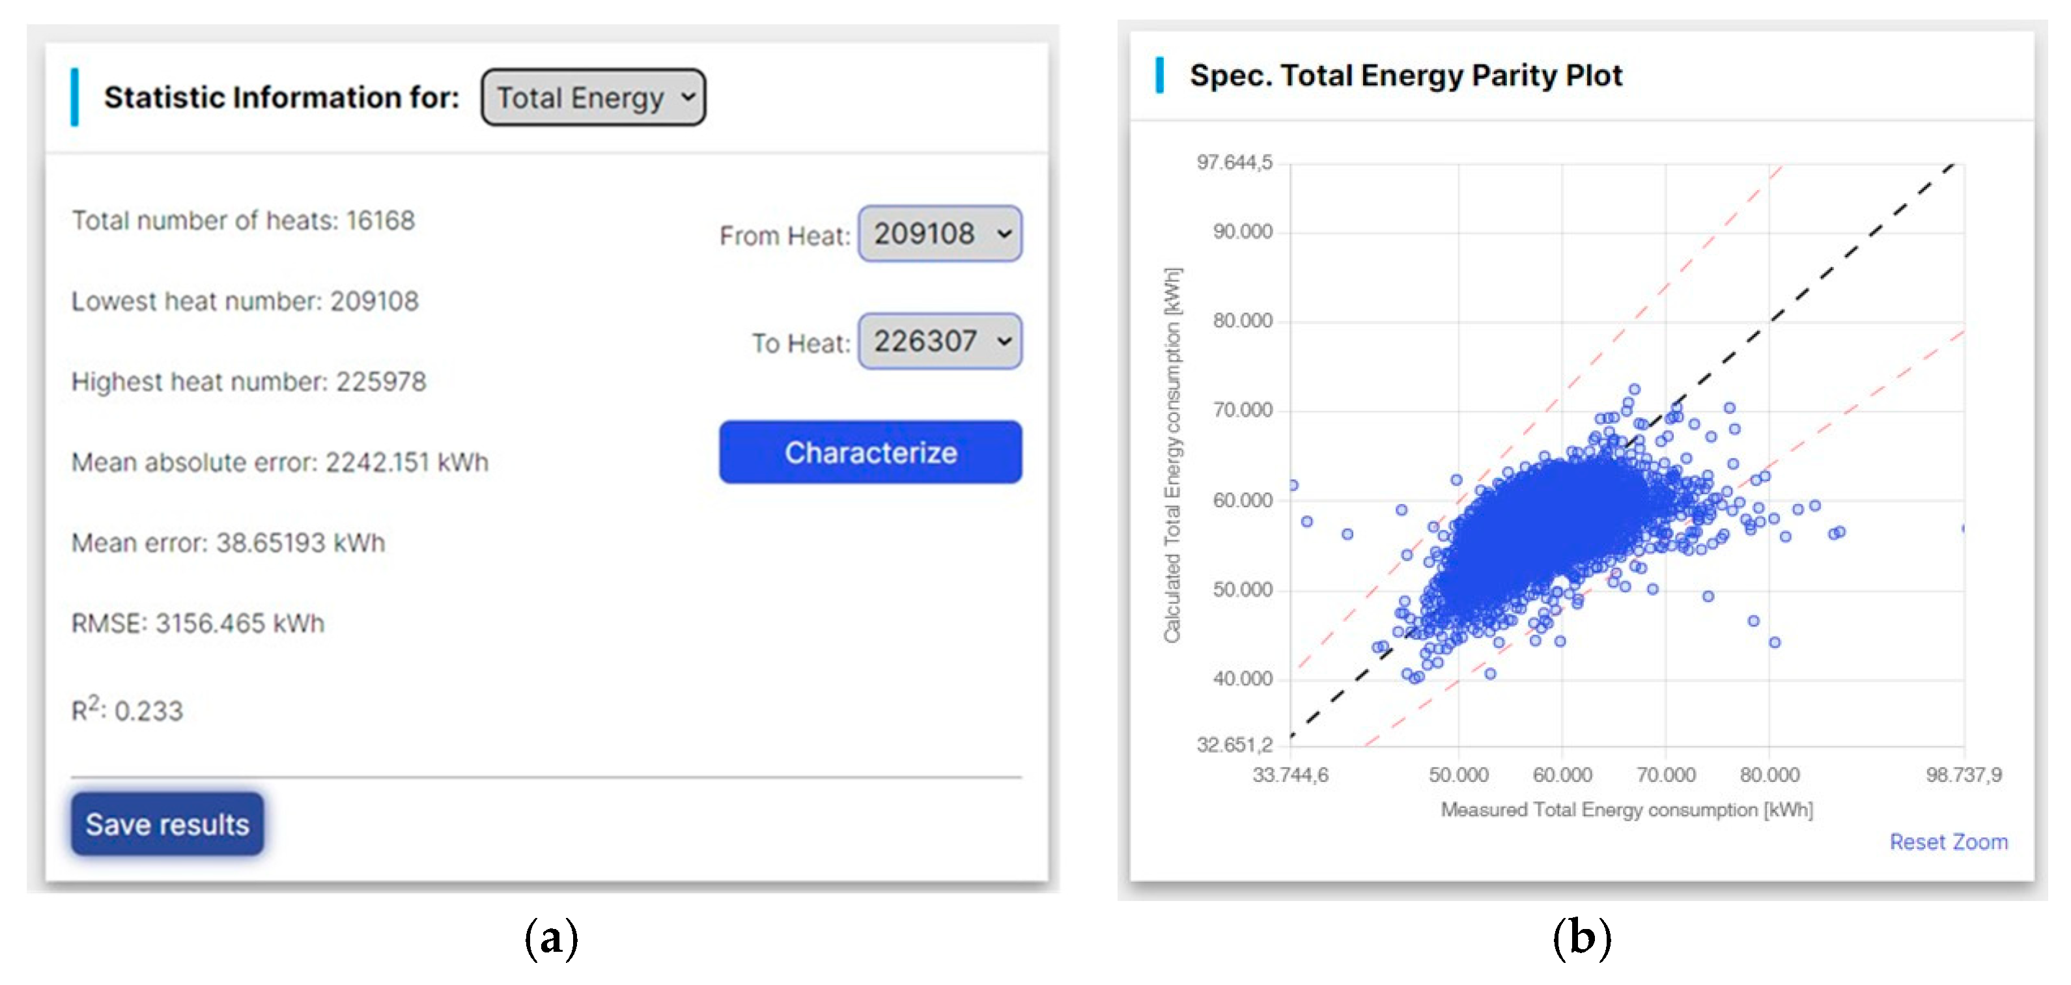Click the Save results button
The height and width of the screenshot is (985, 2071).
[x=167, y=824]
